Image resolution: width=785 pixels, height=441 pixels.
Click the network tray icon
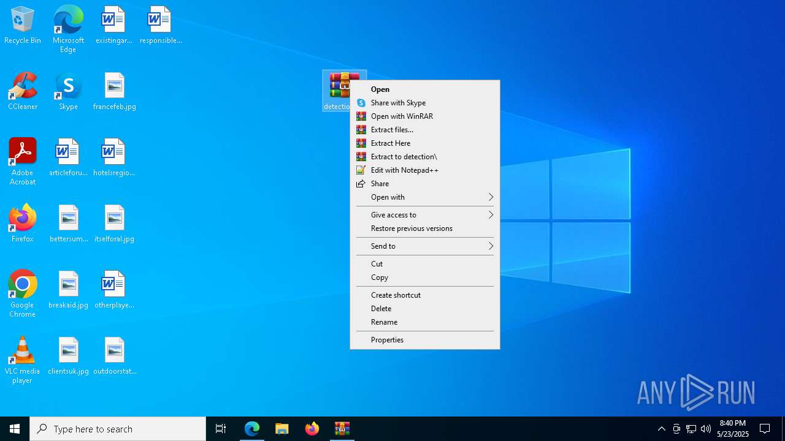pyautogui.click(x=691, y=429)
